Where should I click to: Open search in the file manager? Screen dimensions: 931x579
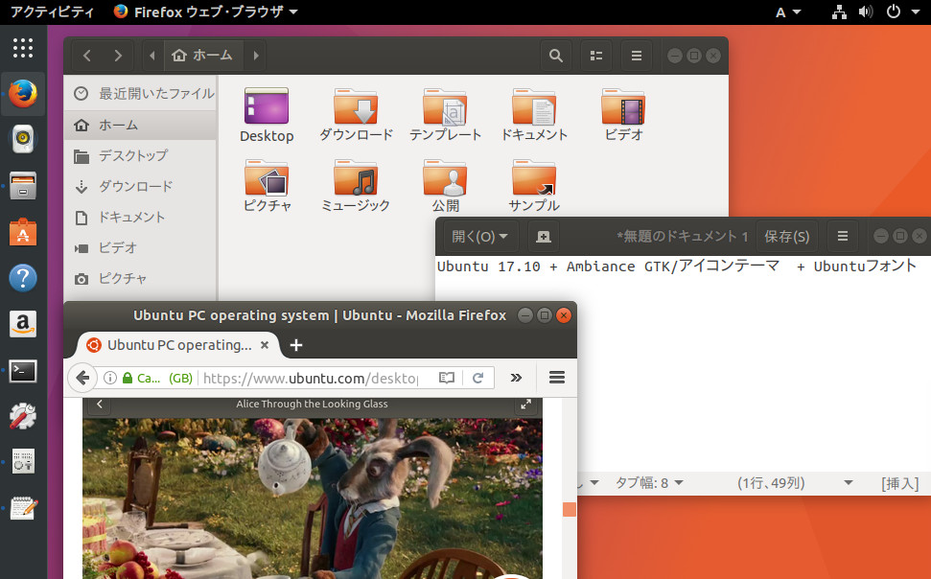click(x=555, y=55)
